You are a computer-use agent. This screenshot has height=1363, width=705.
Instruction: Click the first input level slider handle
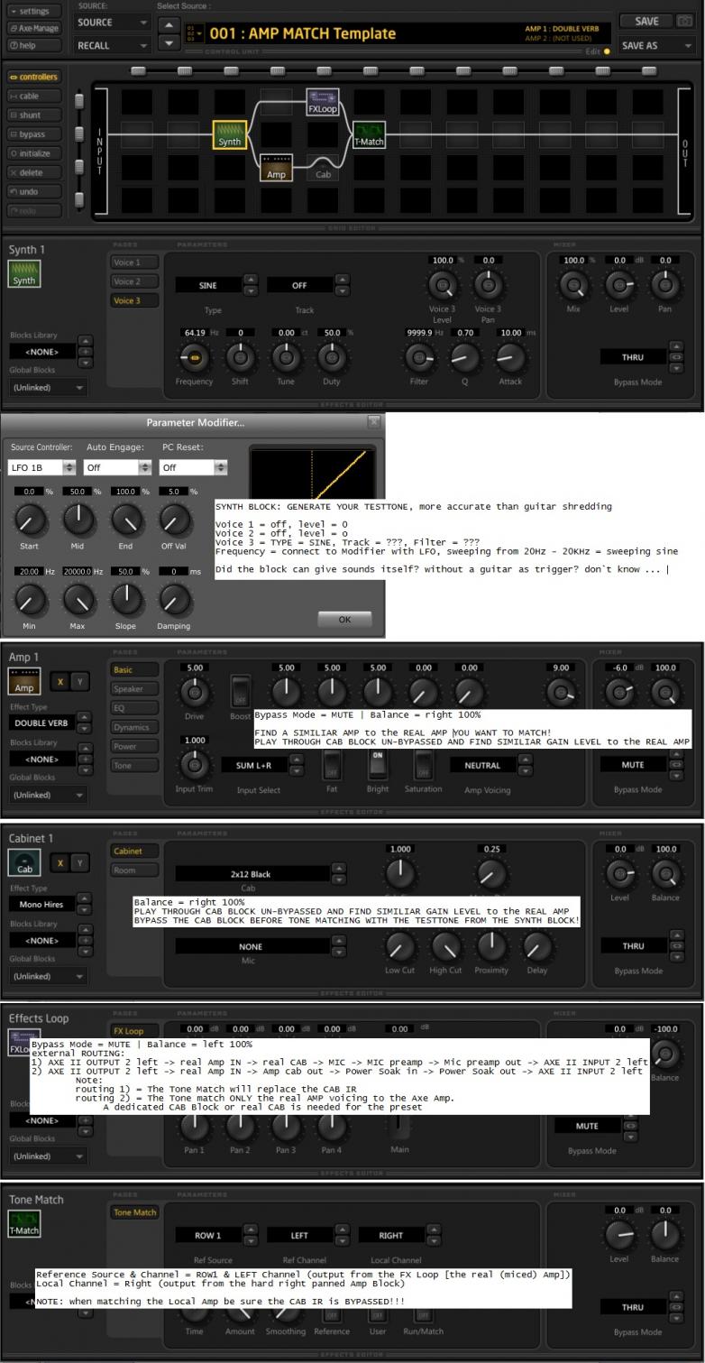pyautogui.click(x=78, y=100)
